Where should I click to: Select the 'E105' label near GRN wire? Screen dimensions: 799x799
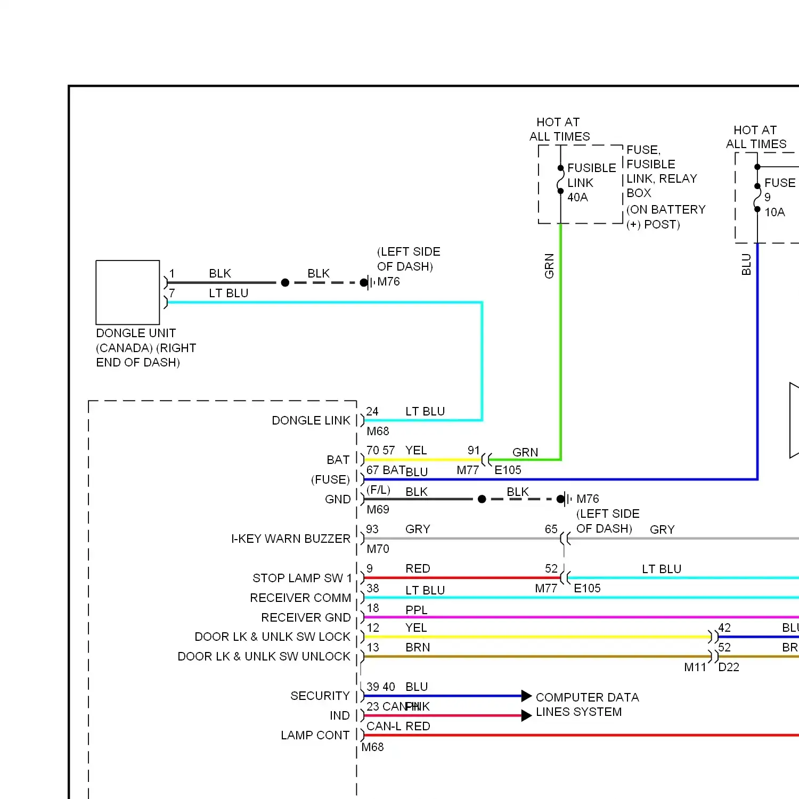(508, 470)
